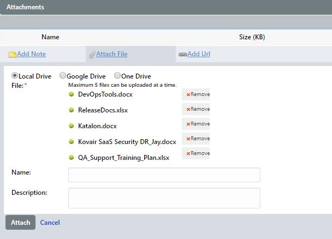Click green status dot beside ReleaseDocs.xlsx
Screen dimensions: 332x239
[x=71, y=110]
